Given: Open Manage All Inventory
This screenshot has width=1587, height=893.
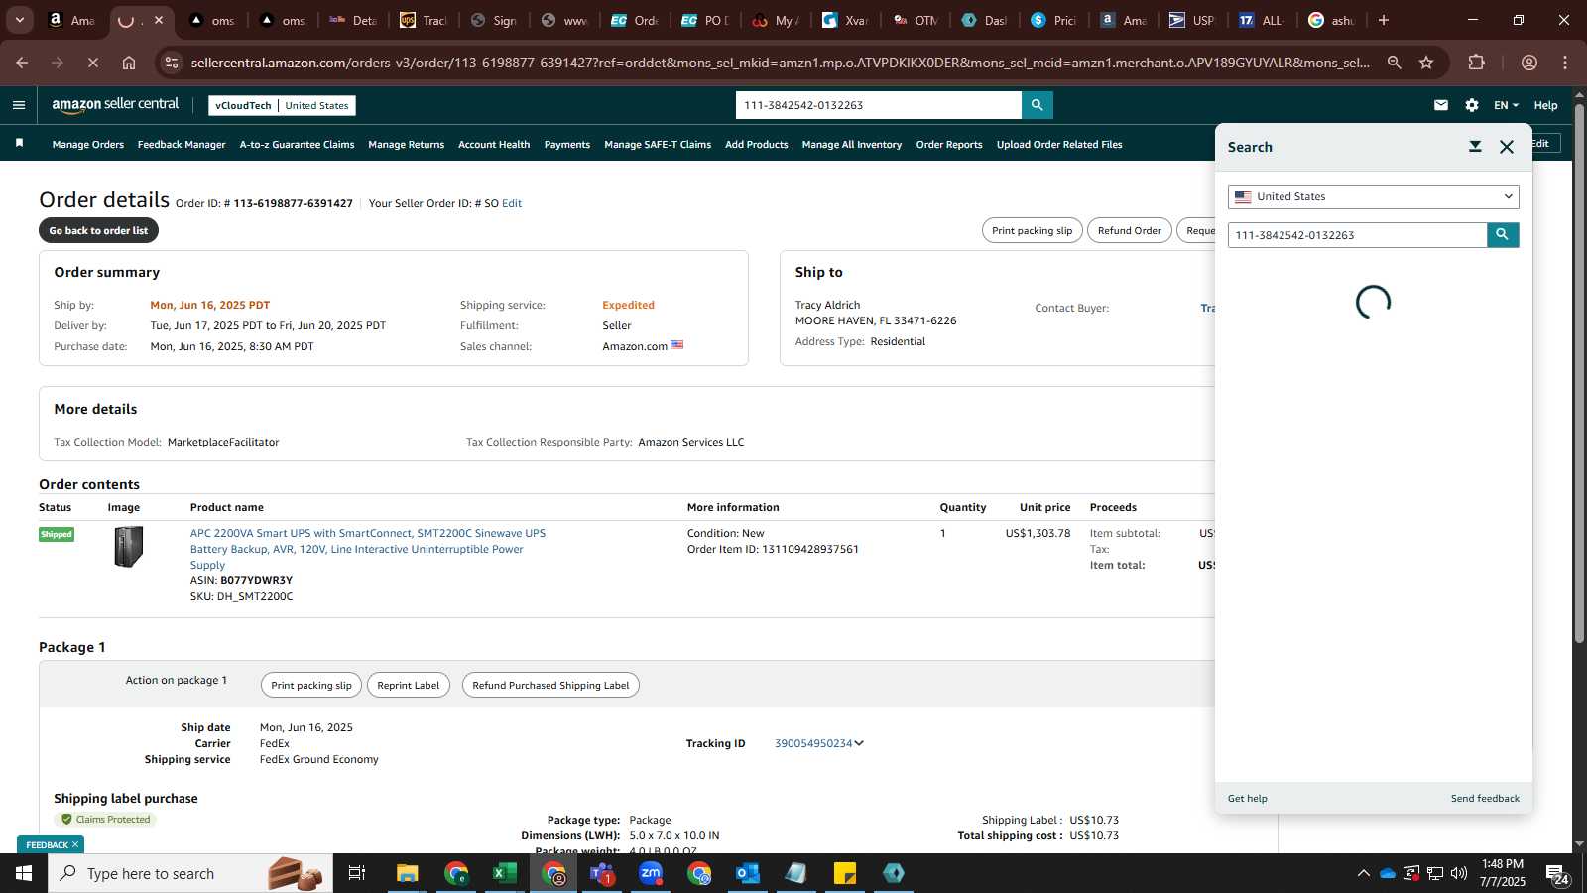Looking at the screenshot, I should coord(852,145).
